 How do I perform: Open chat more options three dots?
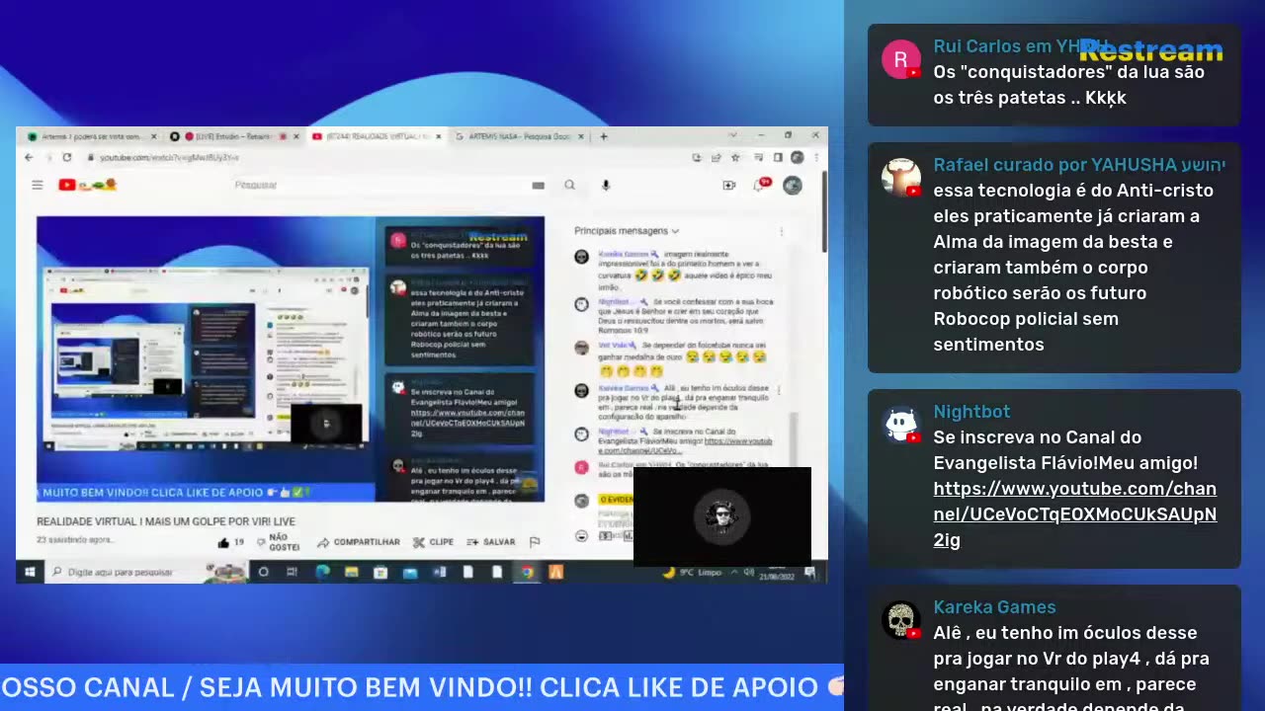coord(781,231)
